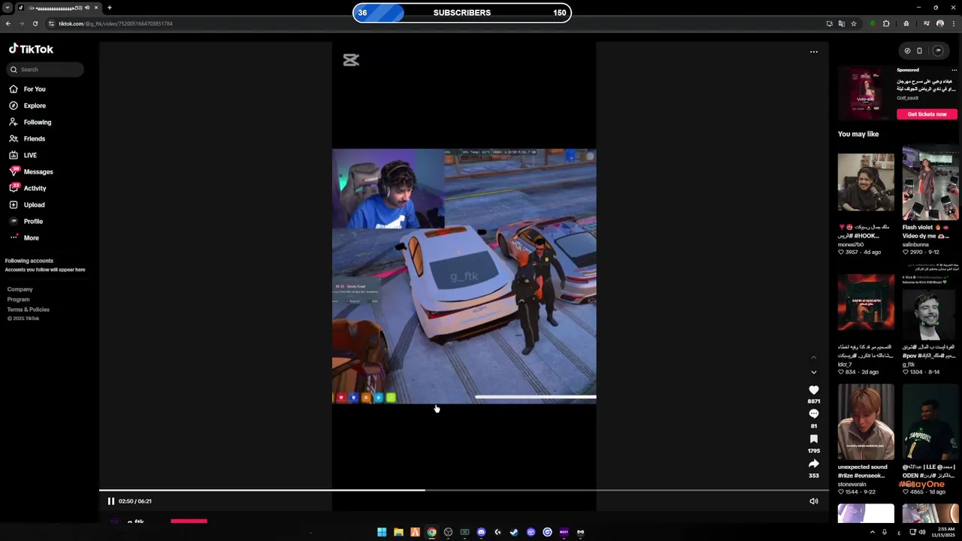
Task: Open the Windows Start menu
Action: [x=382, y=532]
